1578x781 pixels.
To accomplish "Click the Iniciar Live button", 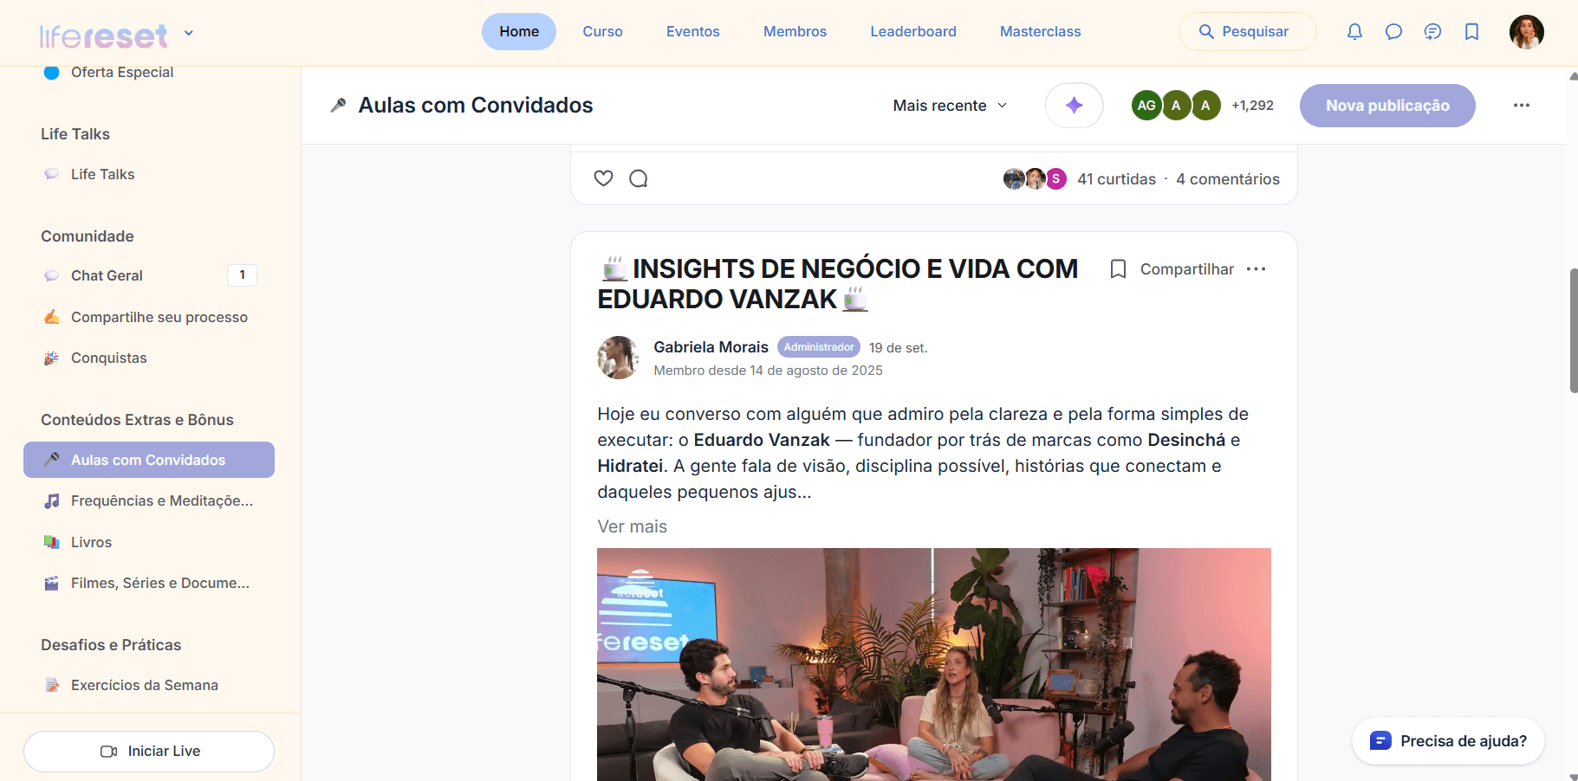I will pyautogui.click(x=149, y=752).
